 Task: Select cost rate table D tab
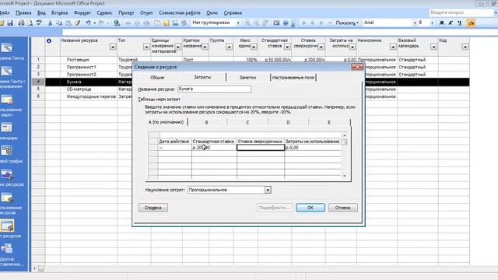pos(288,123)
